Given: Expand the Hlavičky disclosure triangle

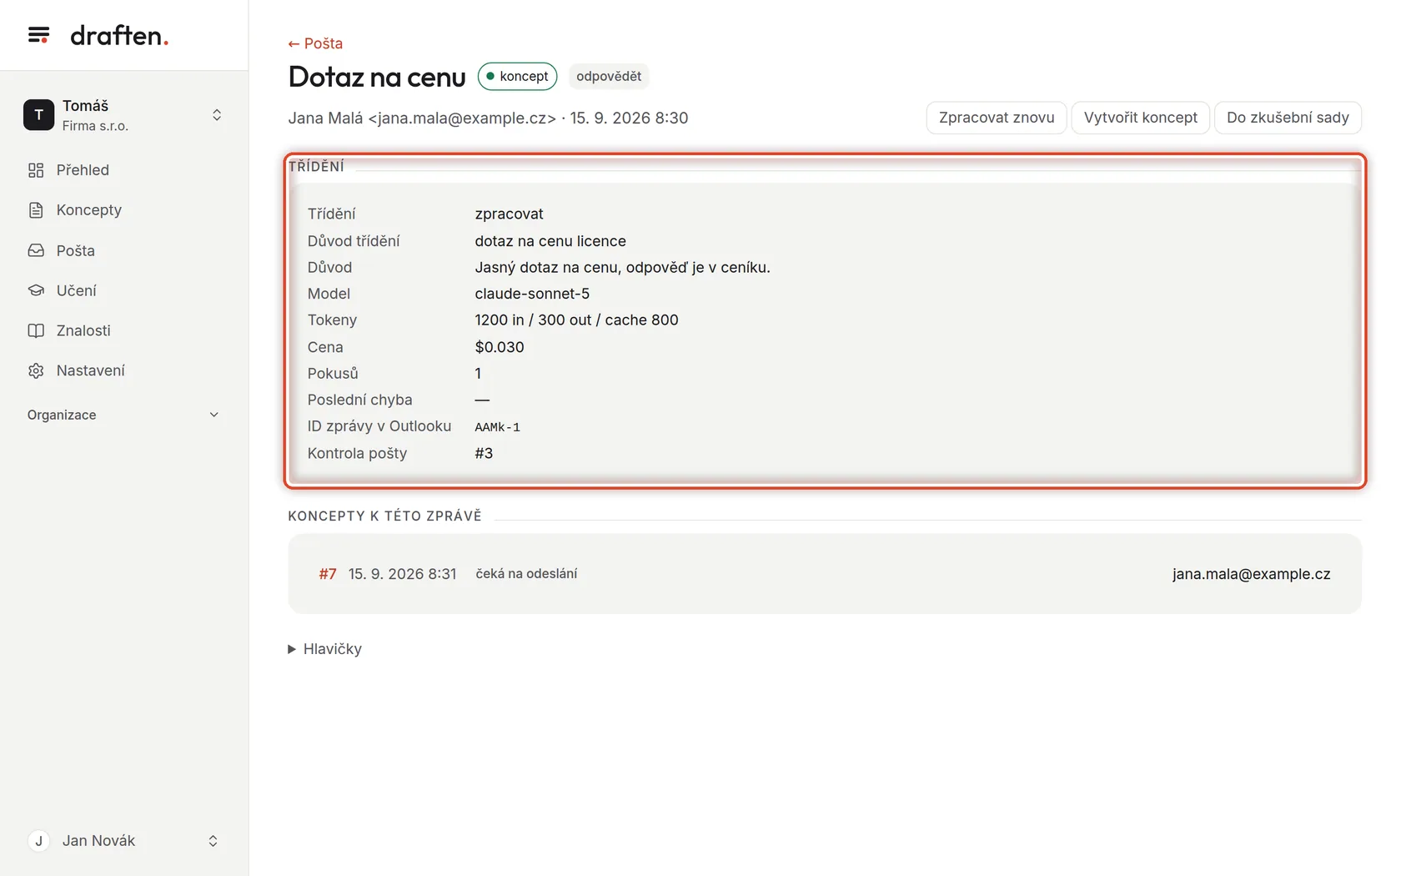Looking at the screenshot, I should pyautogui.click(x=292, y=649).
